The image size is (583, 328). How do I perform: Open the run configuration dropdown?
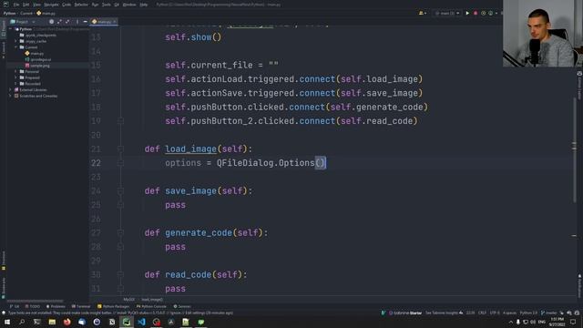(x=447, y=13)
